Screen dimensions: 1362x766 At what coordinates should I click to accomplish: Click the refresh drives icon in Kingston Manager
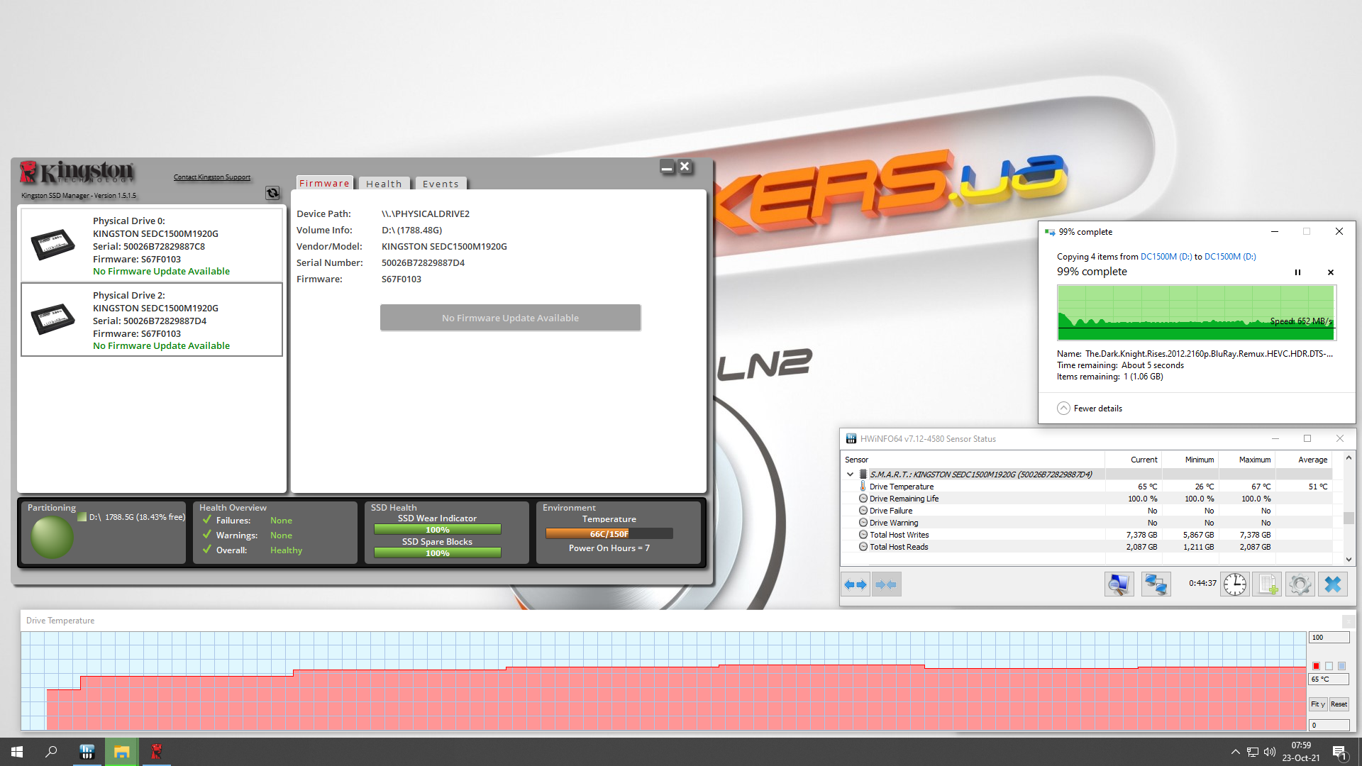(272, 193)
